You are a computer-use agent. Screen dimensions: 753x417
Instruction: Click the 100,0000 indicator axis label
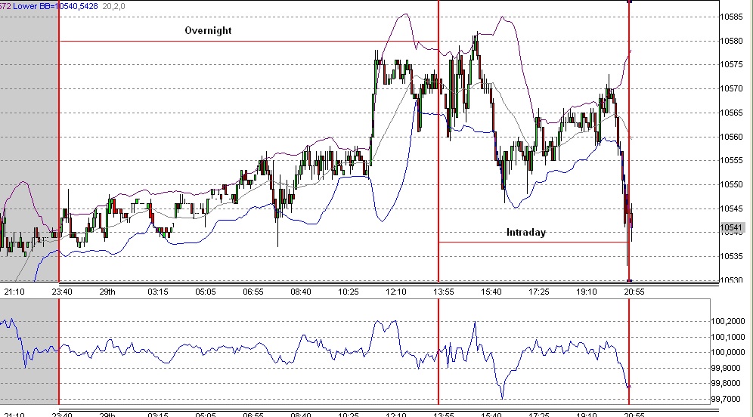(x=730, y=352)
